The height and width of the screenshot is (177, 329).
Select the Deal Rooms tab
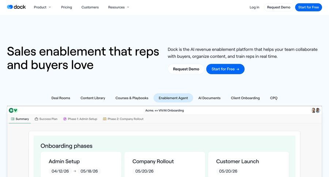click(61, 98)
